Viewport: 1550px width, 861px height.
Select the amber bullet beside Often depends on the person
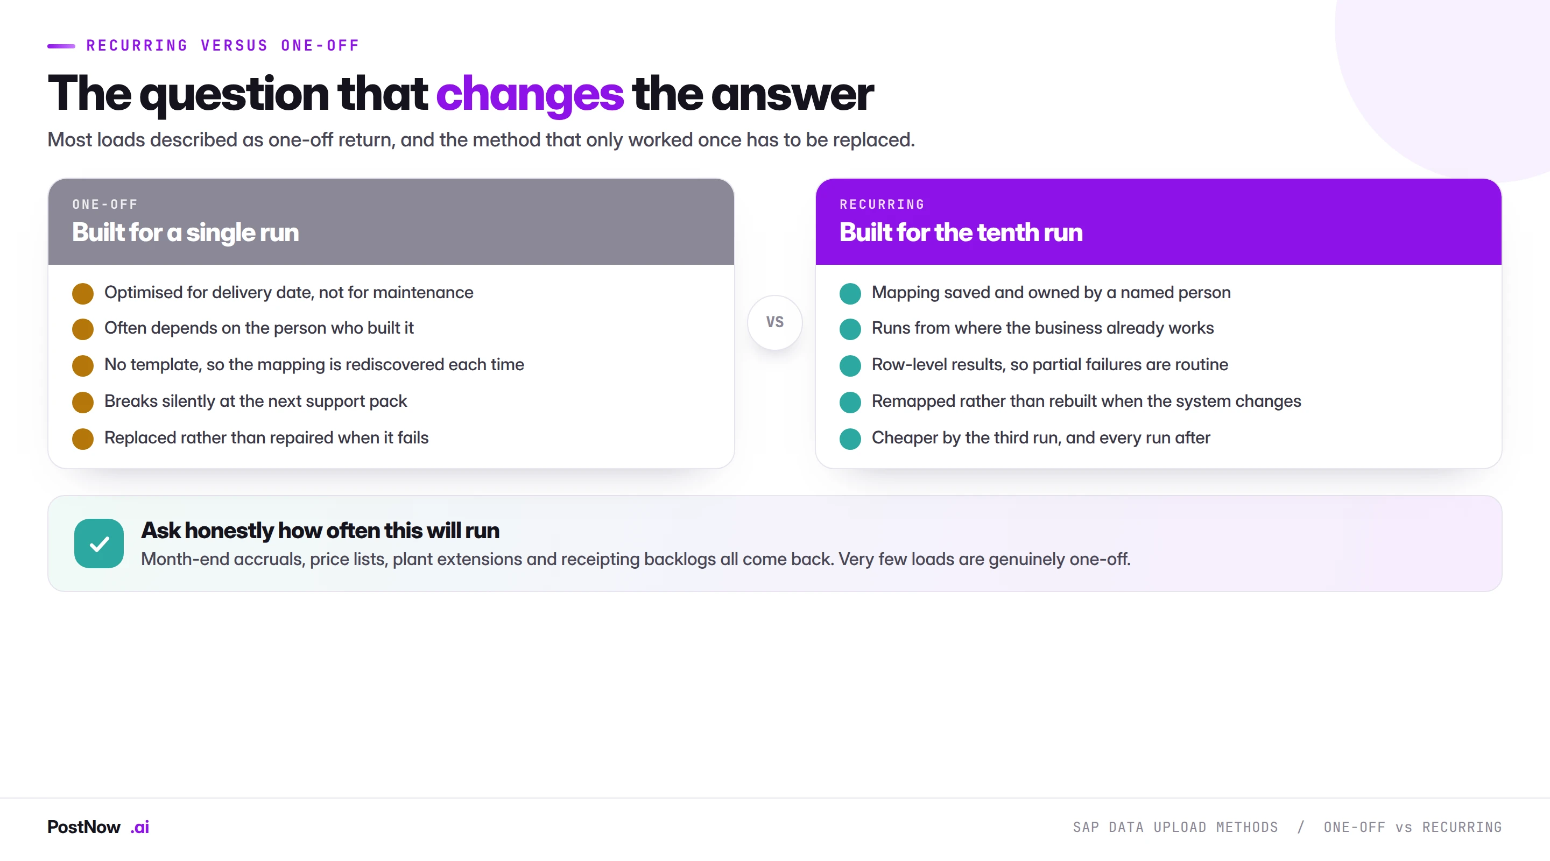coord(83,329)
